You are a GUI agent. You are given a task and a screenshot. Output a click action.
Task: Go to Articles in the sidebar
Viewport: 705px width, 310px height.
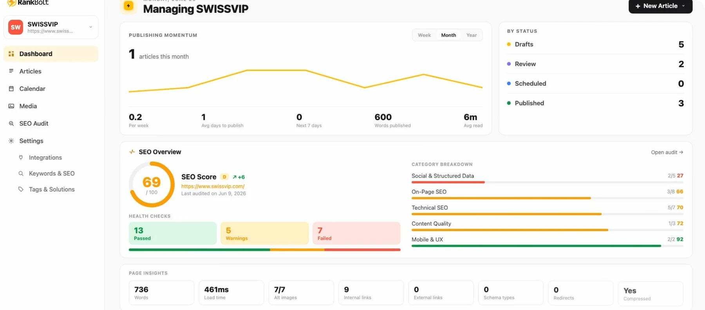pyautogui.click(x=51, y=71)
